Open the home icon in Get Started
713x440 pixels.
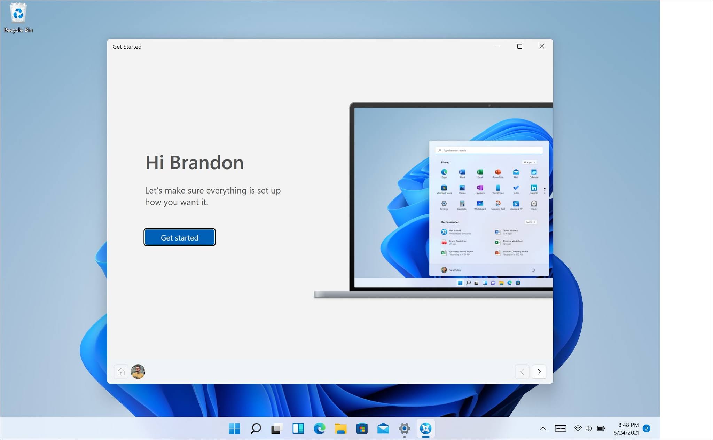[x=121, y=372]
